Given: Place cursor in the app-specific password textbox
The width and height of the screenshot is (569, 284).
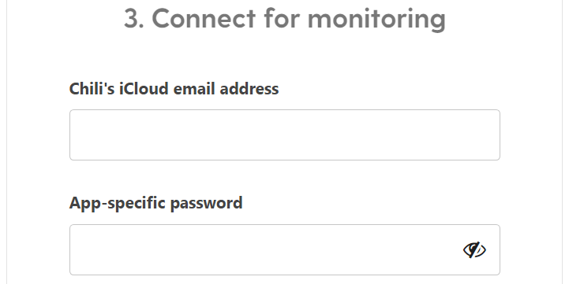Looking at the screenshot, I should click(285, 249).
